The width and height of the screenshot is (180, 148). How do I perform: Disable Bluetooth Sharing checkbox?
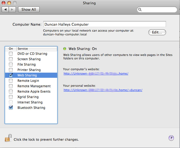pos(11,107)
